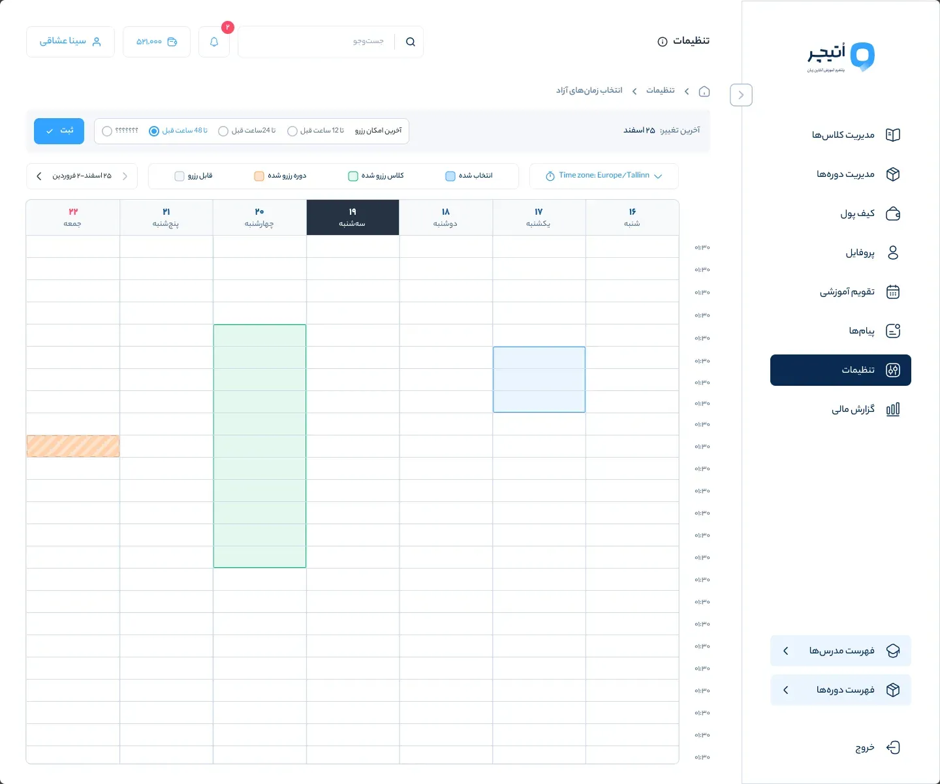Viewport: 940px width, 784px height.
Task: Click the cube icon for فهرست دوره‌ها
Action: pos(893,690)
